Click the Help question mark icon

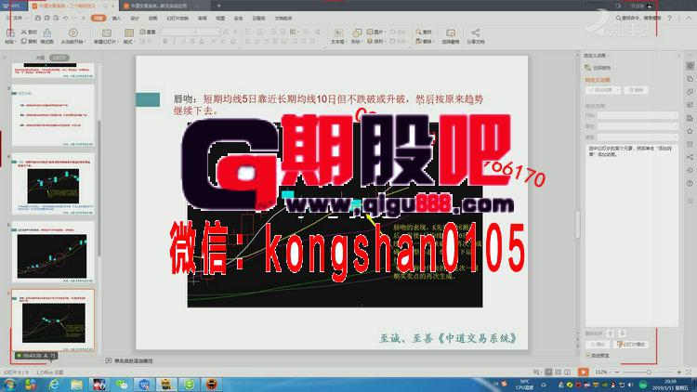[670, 19]
